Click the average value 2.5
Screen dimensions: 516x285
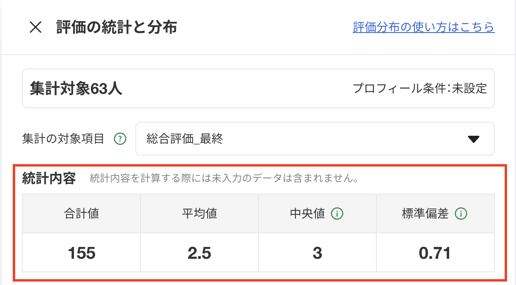(x=199, y=253)
